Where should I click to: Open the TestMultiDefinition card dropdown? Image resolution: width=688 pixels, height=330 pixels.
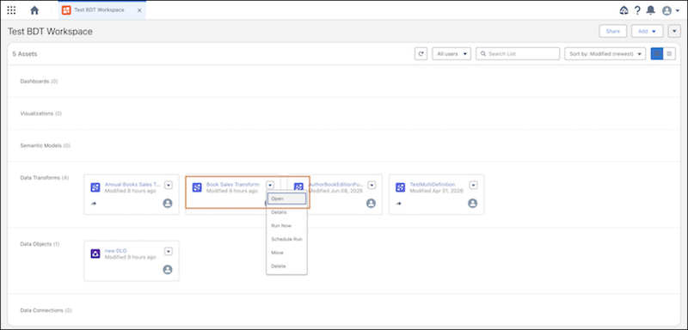click(474, 186)
